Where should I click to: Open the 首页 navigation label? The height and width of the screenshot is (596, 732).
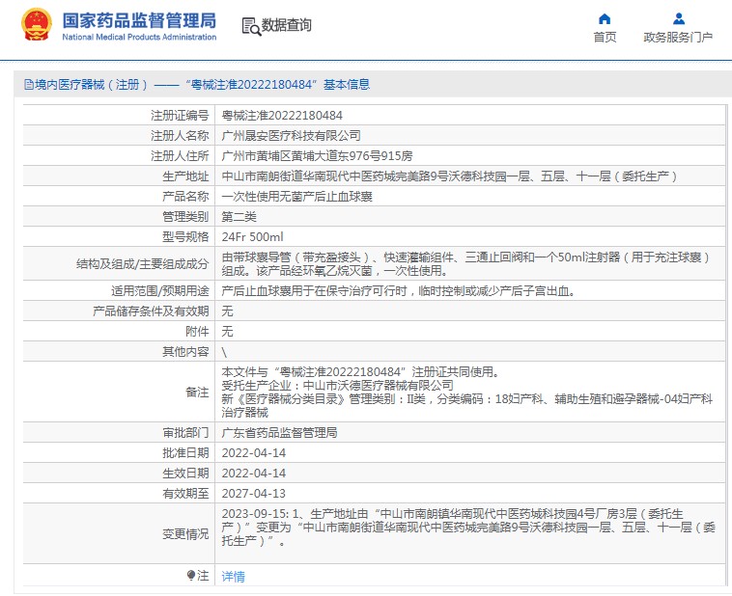coord(605,38)
